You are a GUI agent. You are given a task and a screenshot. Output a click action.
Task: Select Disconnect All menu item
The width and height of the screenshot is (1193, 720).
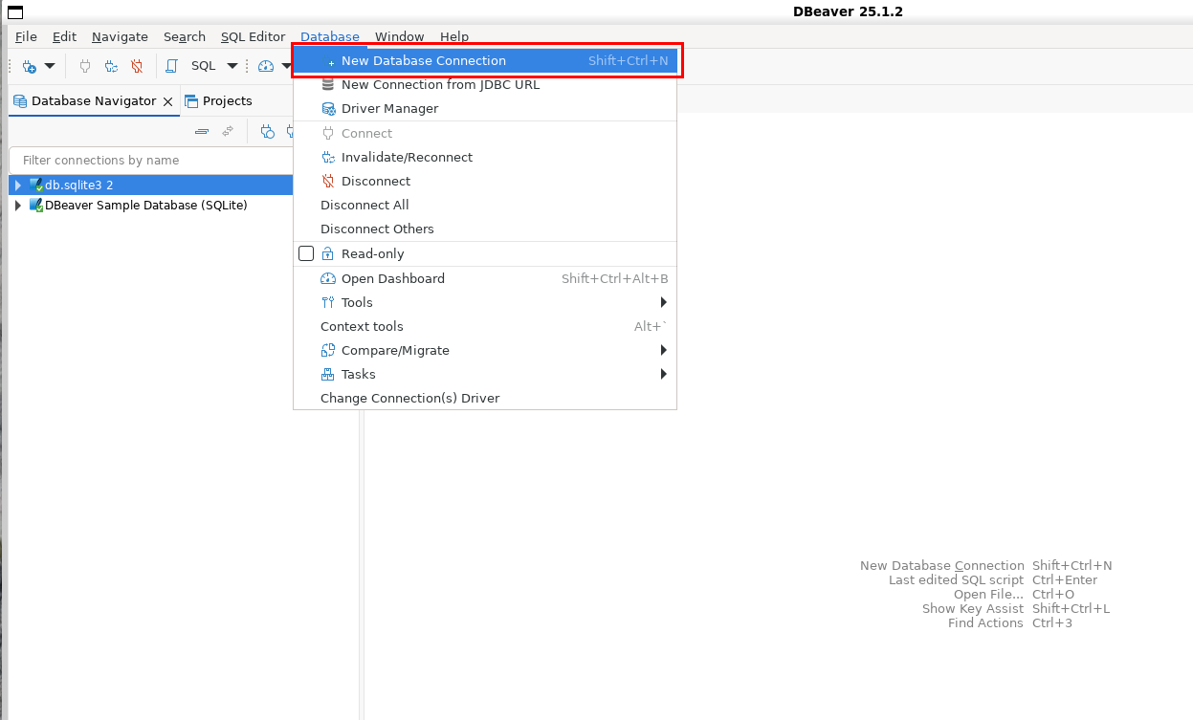485,205
